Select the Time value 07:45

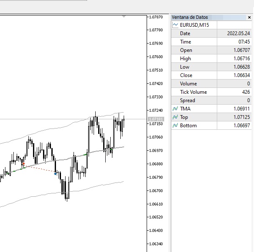click(x=244, y=42)
